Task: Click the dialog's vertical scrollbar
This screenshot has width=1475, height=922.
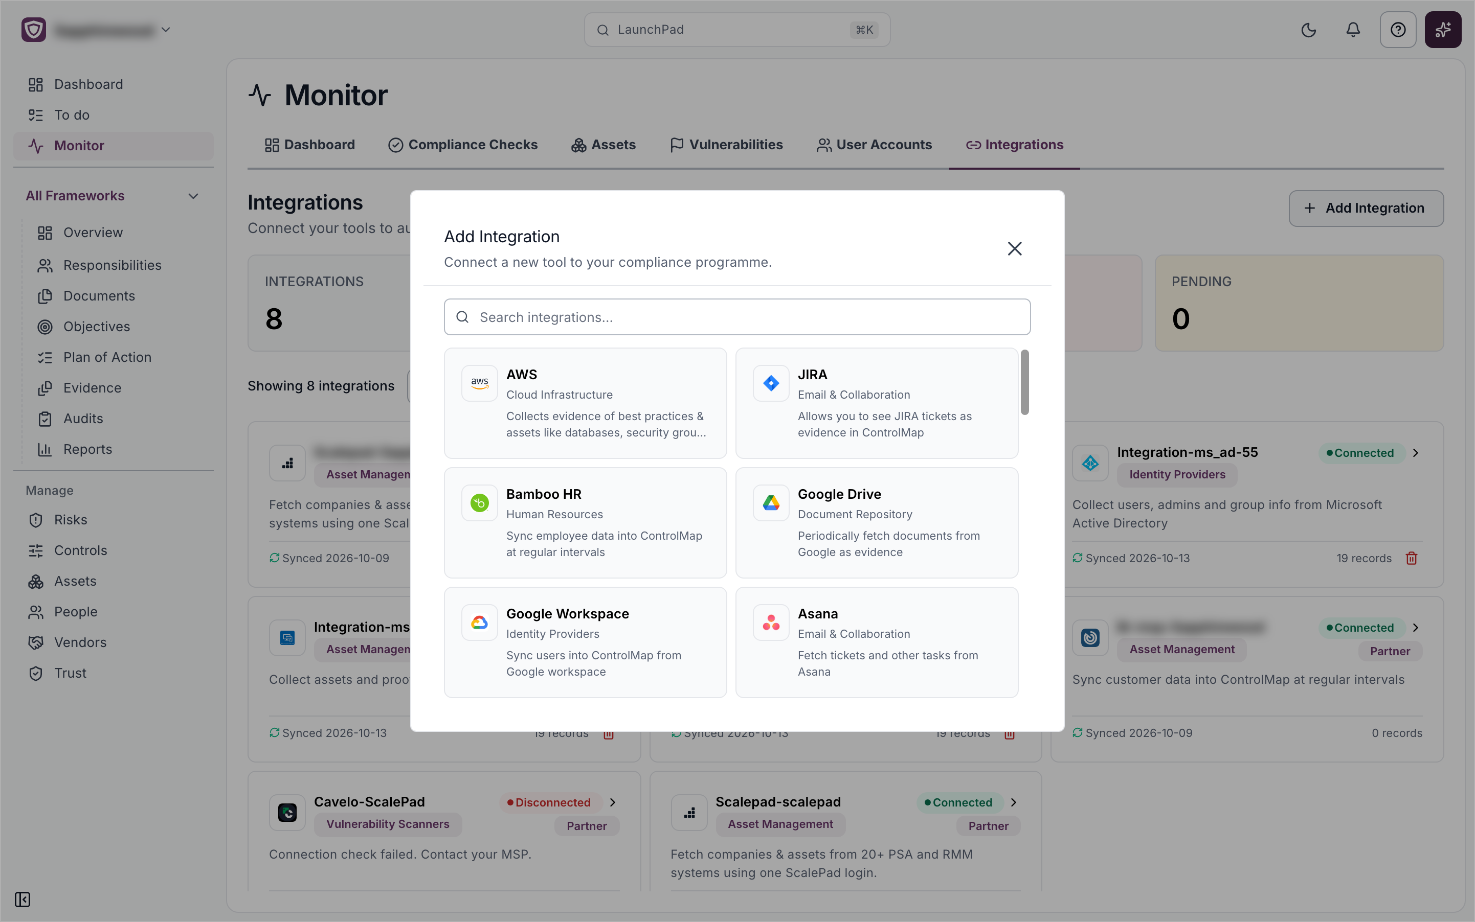Action: (x=1024, y=382)
